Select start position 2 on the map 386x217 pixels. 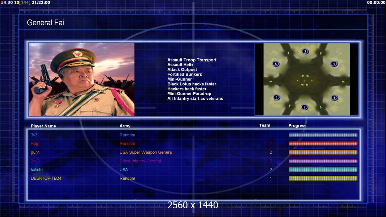click(305, 107)
